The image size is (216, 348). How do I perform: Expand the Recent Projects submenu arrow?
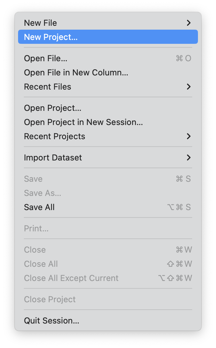click(x=189, y=136)
